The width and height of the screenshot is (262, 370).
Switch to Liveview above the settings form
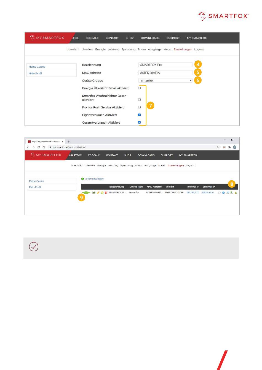click(87, 50)
